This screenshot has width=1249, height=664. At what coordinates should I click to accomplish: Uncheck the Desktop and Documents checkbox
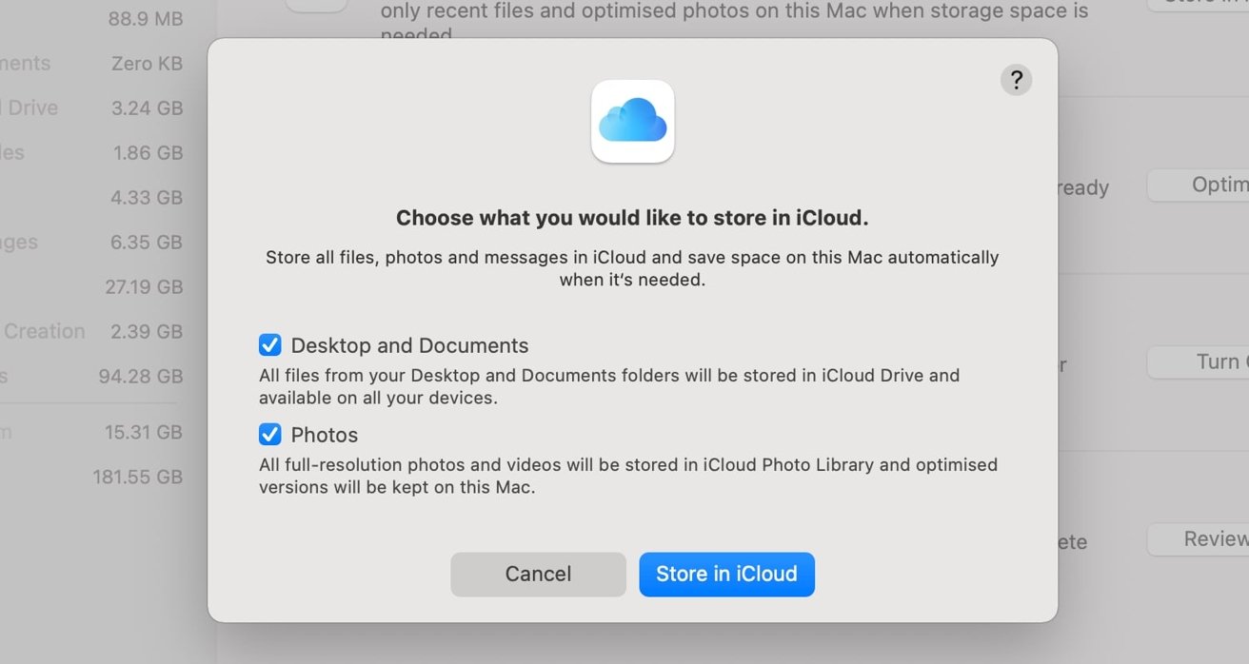270,344
